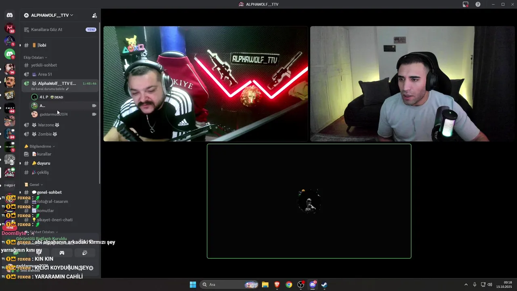This screenshot has height=291, width=517.
Task: Focus the AlphaWolf_TTV neon sign video tile
Action: coord(206,84)
